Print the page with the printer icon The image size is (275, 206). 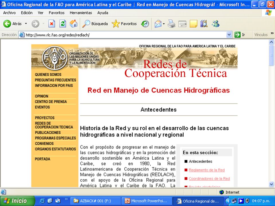[x=171, y=24]
